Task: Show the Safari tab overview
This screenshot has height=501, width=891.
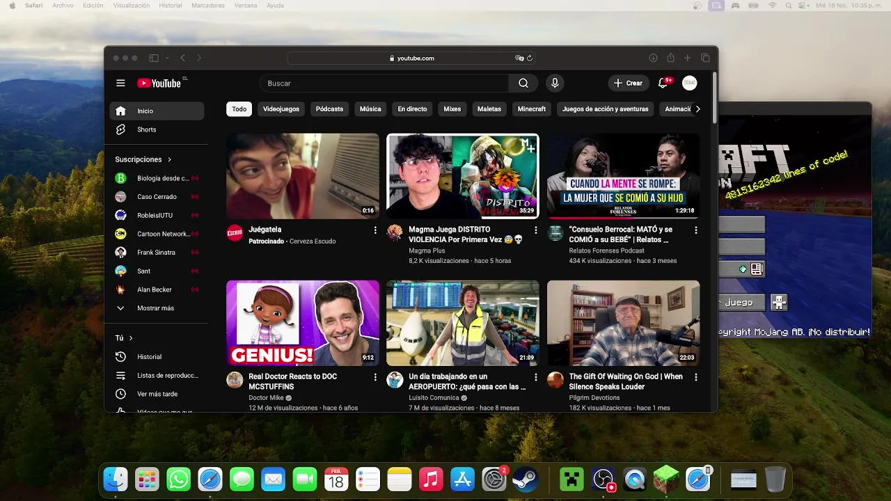Action: pos(705,58)
